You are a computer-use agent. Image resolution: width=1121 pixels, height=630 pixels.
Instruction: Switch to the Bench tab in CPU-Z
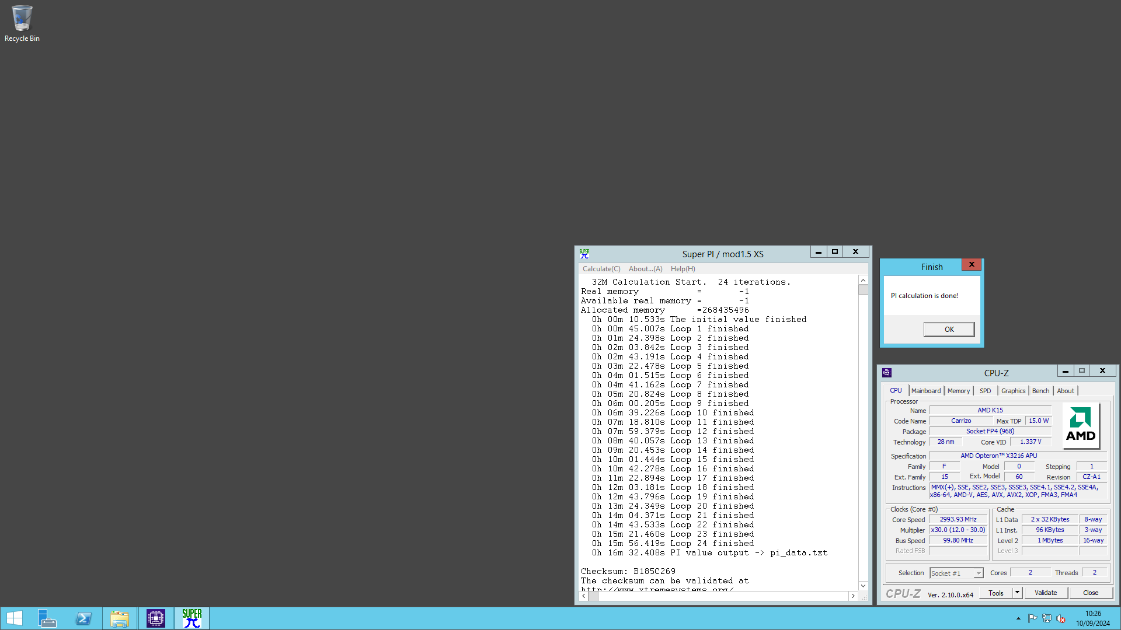pos(1041,391)
